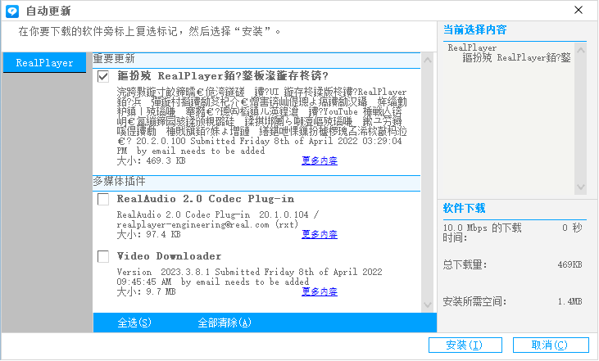Click the RealAudio 2.0 Codec Plug-in title
Viewport: 599px width, 361px height.
206,199
